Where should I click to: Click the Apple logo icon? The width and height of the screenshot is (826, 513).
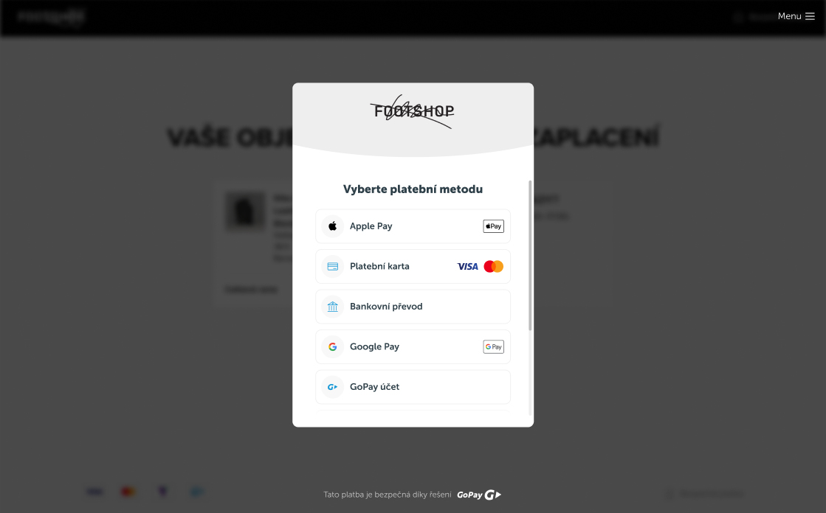tap(332, 226)
